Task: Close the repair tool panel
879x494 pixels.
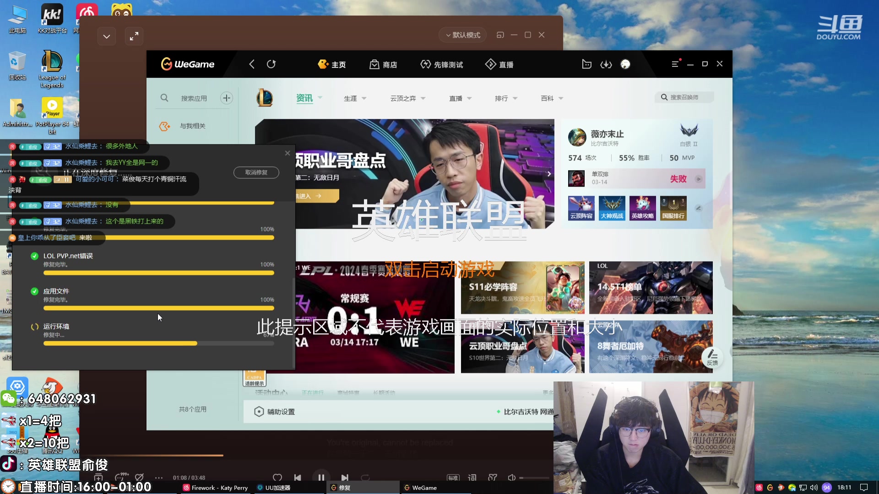Action: point(288,153)
